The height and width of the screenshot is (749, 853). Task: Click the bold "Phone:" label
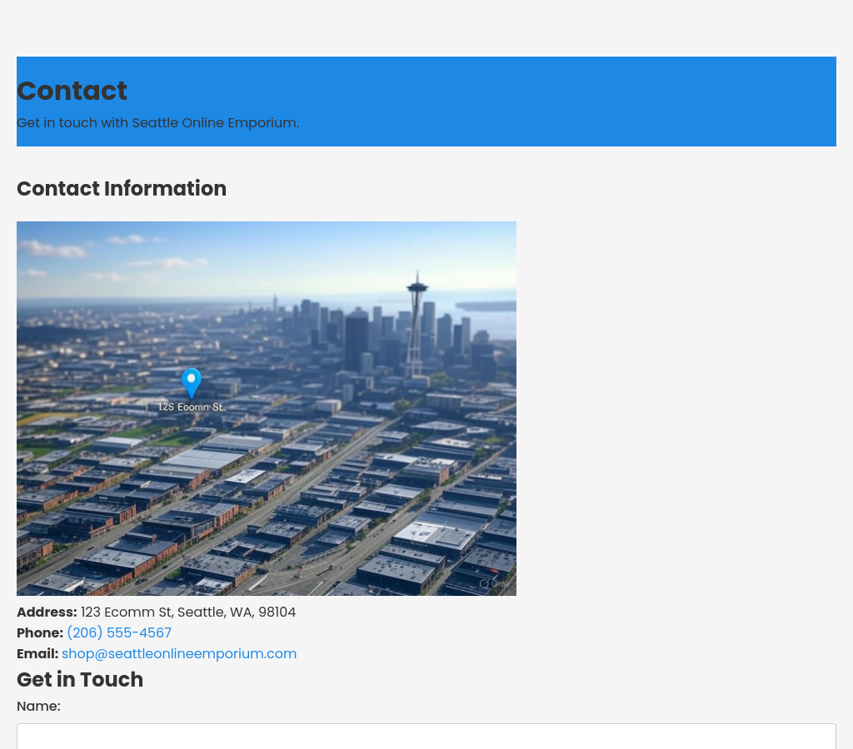(x=40, y=633)
